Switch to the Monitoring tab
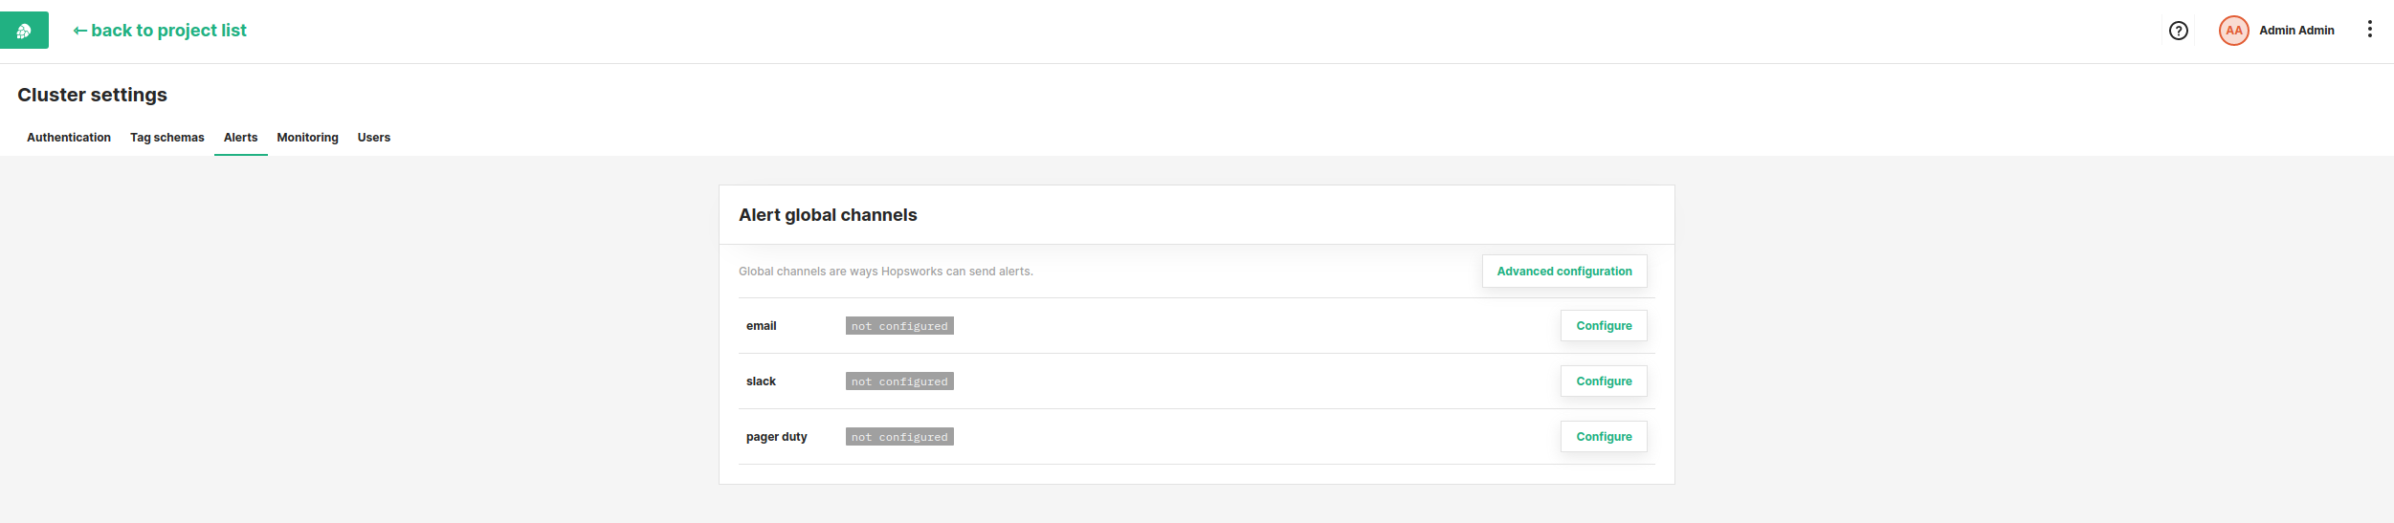 click(308, 138)
